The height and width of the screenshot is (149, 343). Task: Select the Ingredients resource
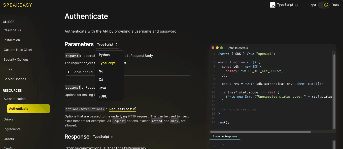tap(12, 129)
